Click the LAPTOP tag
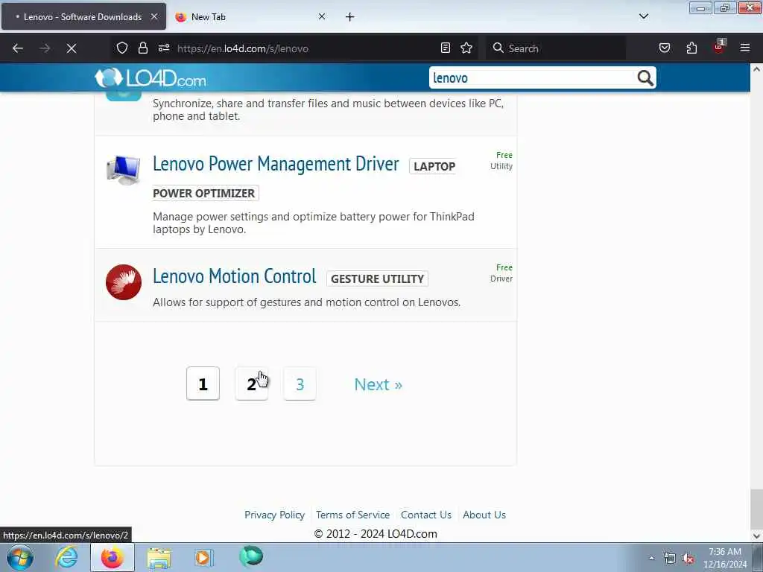763x572 pixels. [434, 166]
